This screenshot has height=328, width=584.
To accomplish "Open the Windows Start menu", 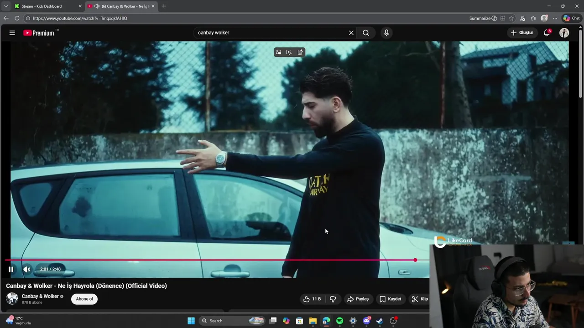I will tap(191, 321).
